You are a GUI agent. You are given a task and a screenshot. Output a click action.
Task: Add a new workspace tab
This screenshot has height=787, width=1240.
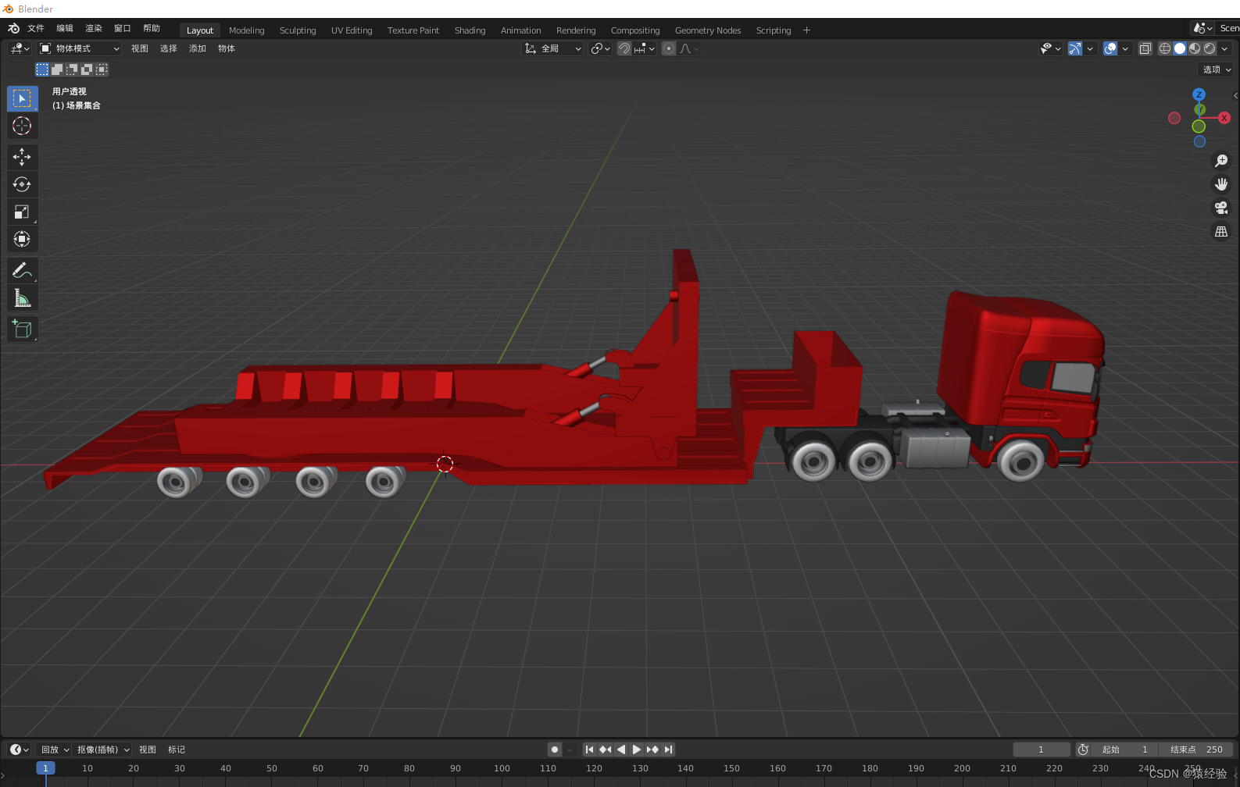(x=806, y=30)
